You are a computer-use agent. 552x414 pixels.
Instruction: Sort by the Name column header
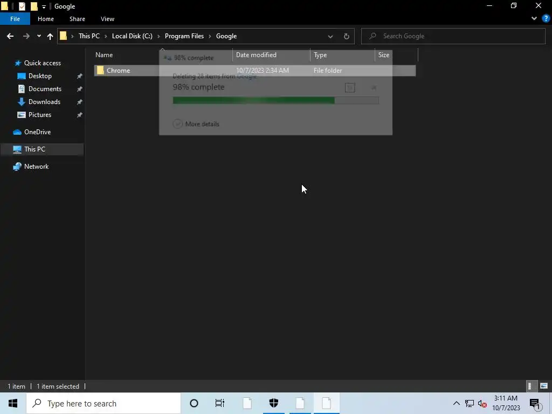pyautogui.click(x=104, y=55)
